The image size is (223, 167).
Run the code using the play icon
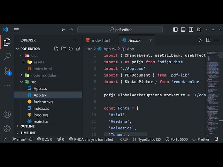[x=200, y=40]
